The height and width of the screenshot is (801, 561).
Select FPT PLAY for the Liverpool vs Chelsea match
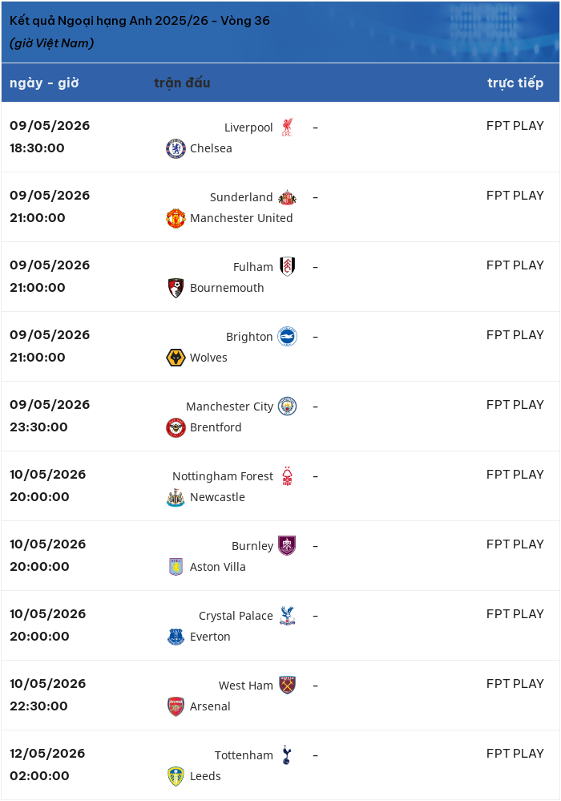[x=515, y=126]
